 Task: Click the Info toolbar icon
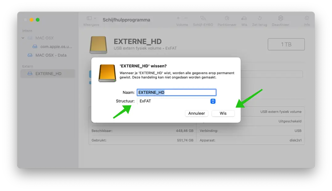pyautogui.click(x=307, y=18)
